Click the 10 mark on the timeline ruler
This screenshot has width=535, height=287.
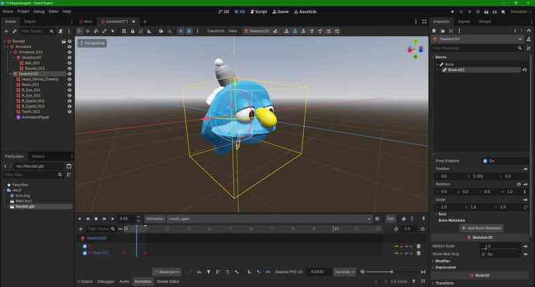point(336,229)
